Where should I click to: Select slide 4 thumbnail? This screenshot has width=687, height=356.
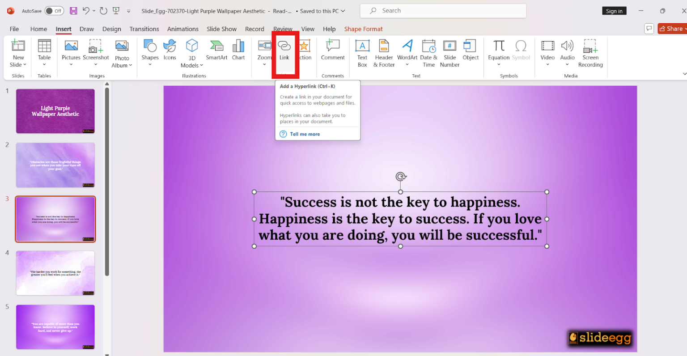coord(55,273)
